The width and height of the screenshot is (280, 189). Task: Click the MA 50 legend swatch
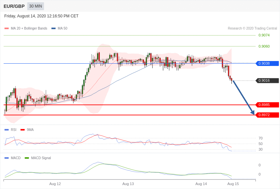pos(53,29)
